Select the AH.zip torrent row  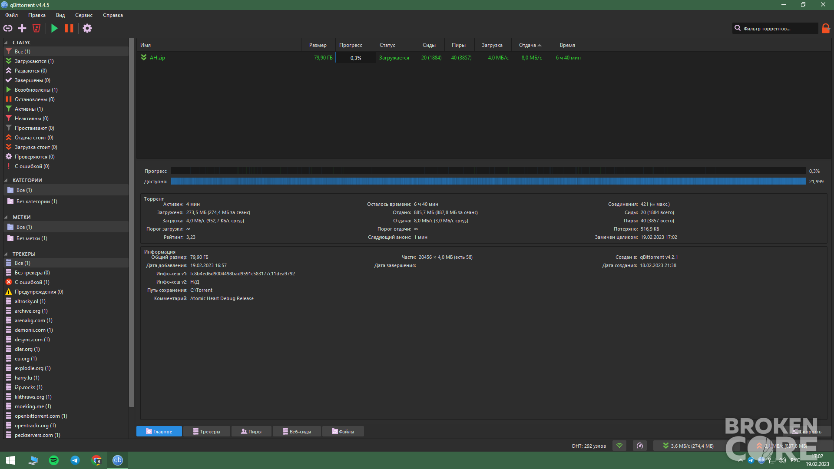(x=361, y=58)
